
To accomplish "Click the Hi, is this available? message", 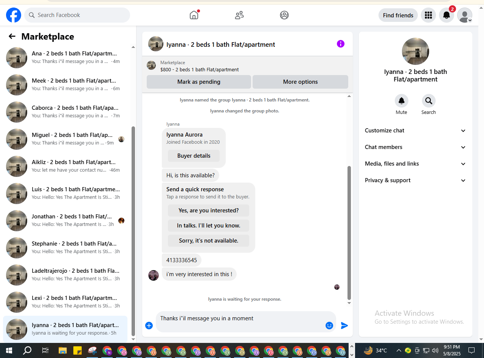I will tap(190, 175).
